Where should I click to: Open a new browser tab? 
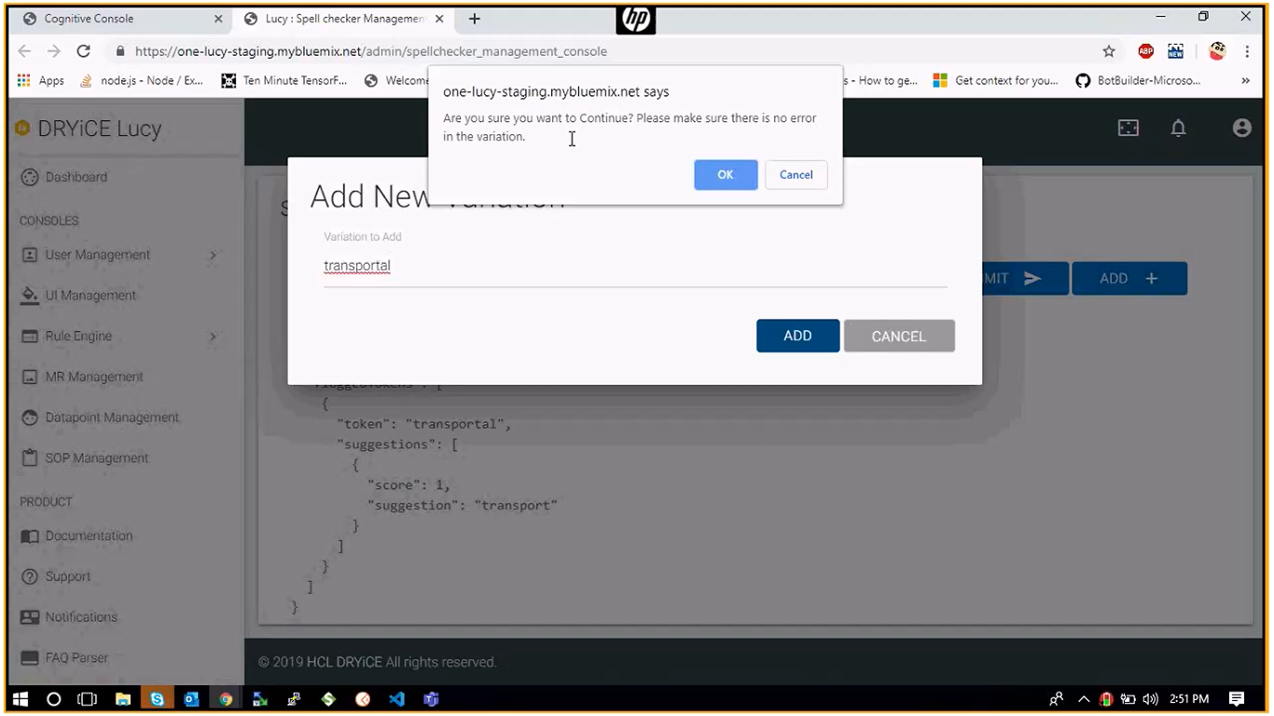click(475, 19)
